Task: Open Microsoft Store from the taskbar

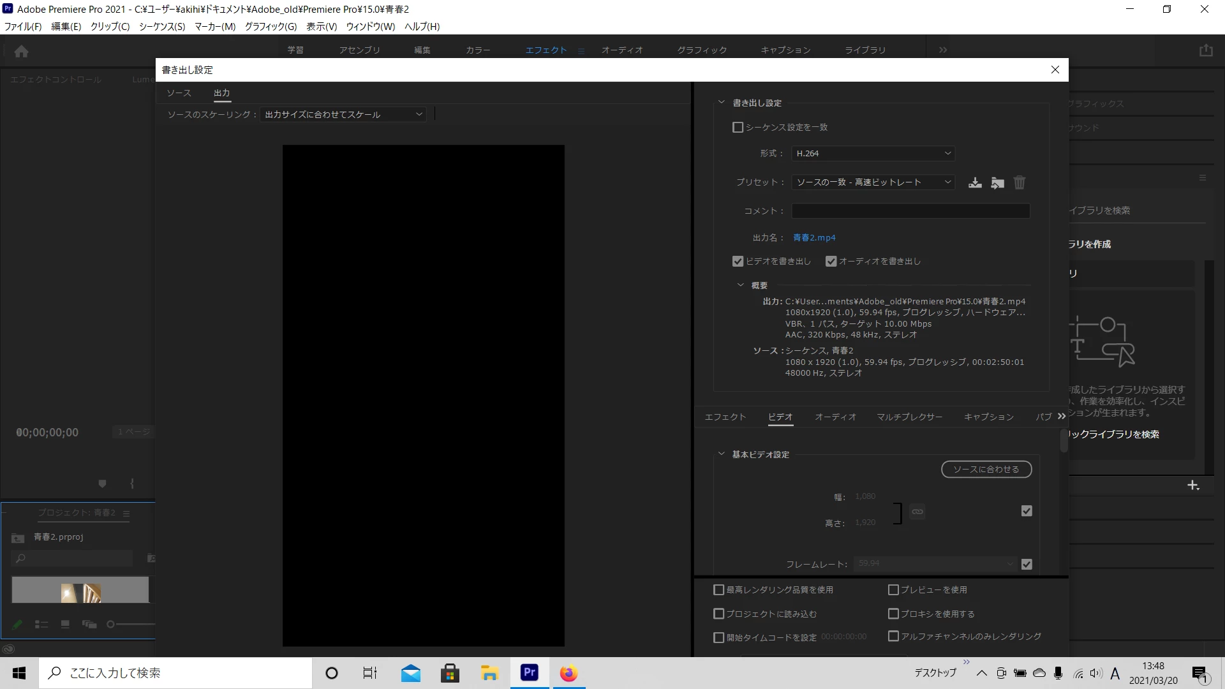Action: (450, 673)
